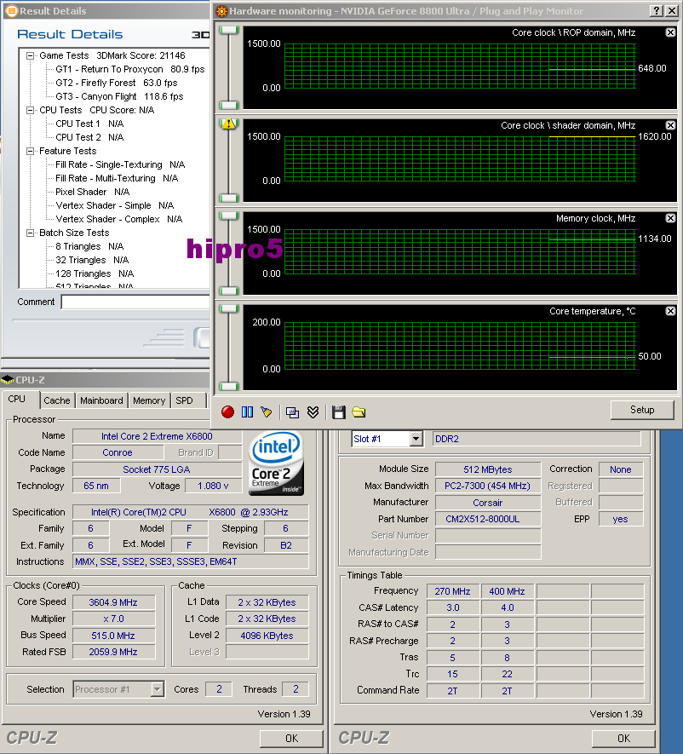Click the record button to start logging
683x754 pixels.
[227, 412]
